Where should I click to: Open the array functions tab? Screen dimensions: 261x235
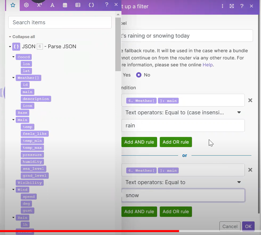(78, 5)
